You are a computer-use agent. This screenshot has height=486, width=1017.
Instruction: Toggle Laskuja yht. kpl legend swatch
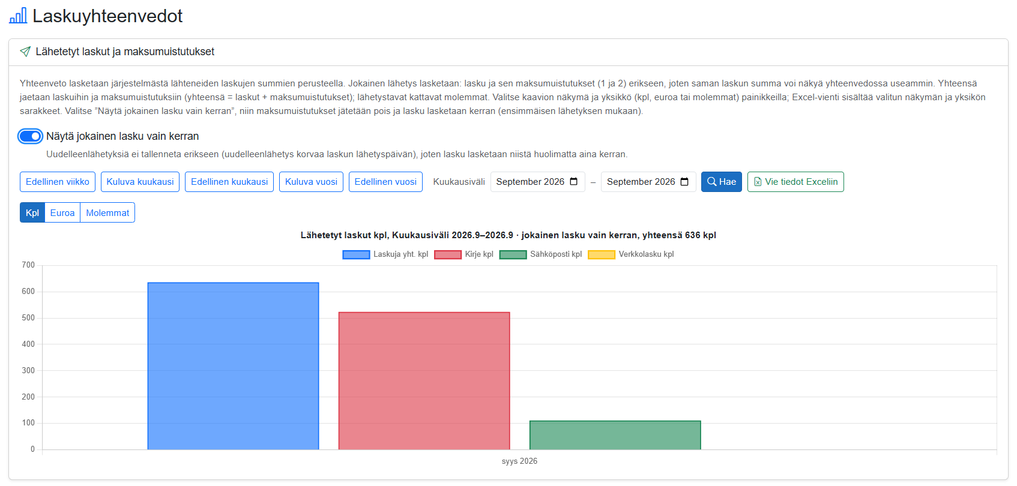[356, 254]
